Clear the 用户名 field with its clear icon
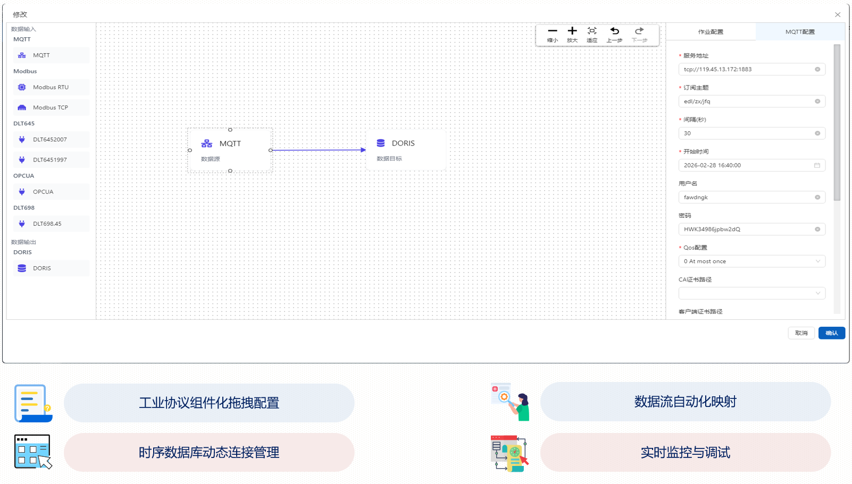 point(817,197)
